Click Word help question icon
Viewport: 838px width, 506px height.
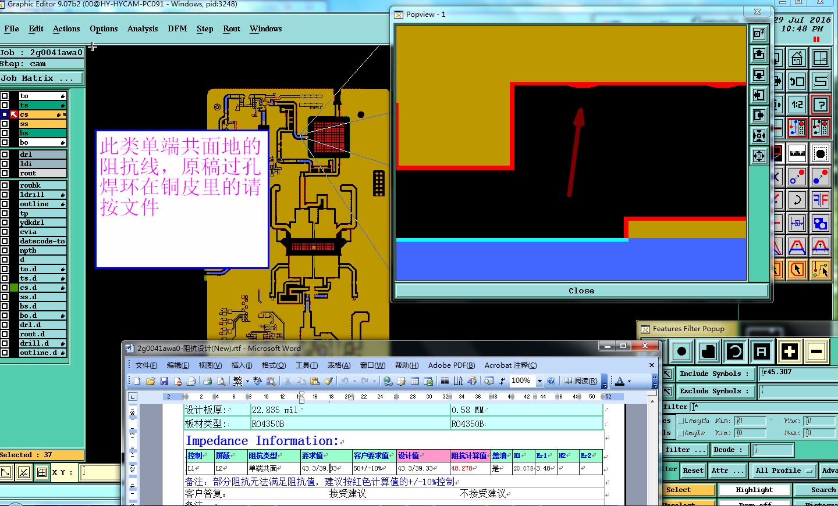click(x=551, y=381)
